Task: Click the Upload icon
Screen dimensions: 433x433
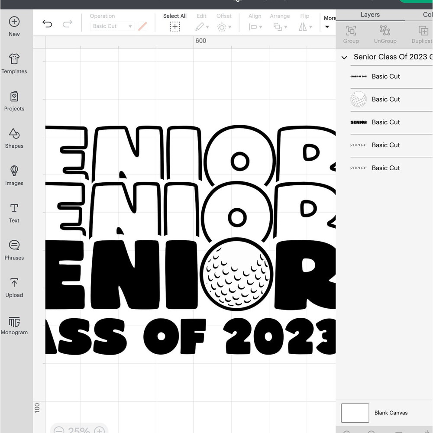Action: point(14,283)
